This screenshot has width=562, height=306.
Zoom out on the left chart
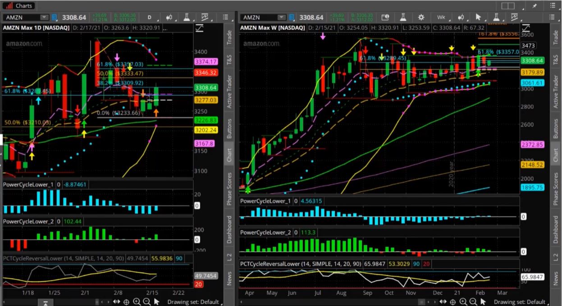(146, 302)
